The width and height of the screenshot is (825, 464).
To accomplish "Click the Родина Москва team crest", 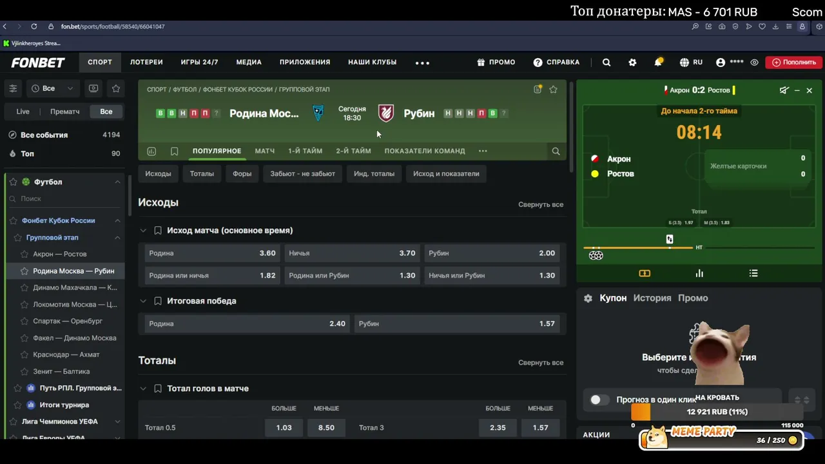I will click(318, 113).
